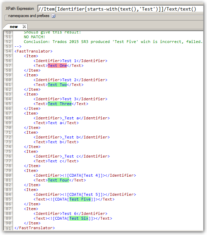Select the highlighted 'Text Four' match
This screenshot has width=207, height=235.
click(x=58, y=180)
